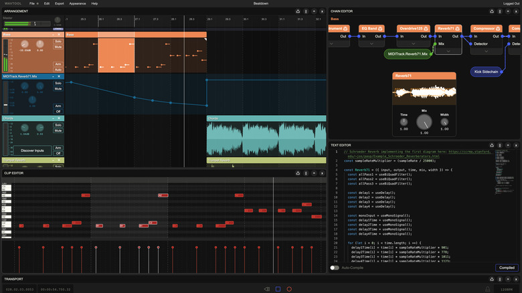Viewport: 522px width, 293px height.
Task: Arm the MIDITrack.Reverb71.Mix track
Action: tap(58, 106)
